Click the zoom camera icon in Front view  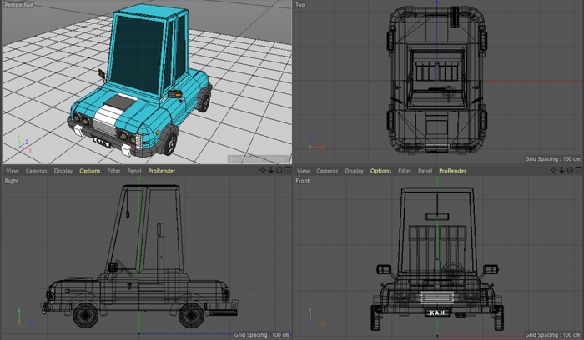tap(562, 170)
